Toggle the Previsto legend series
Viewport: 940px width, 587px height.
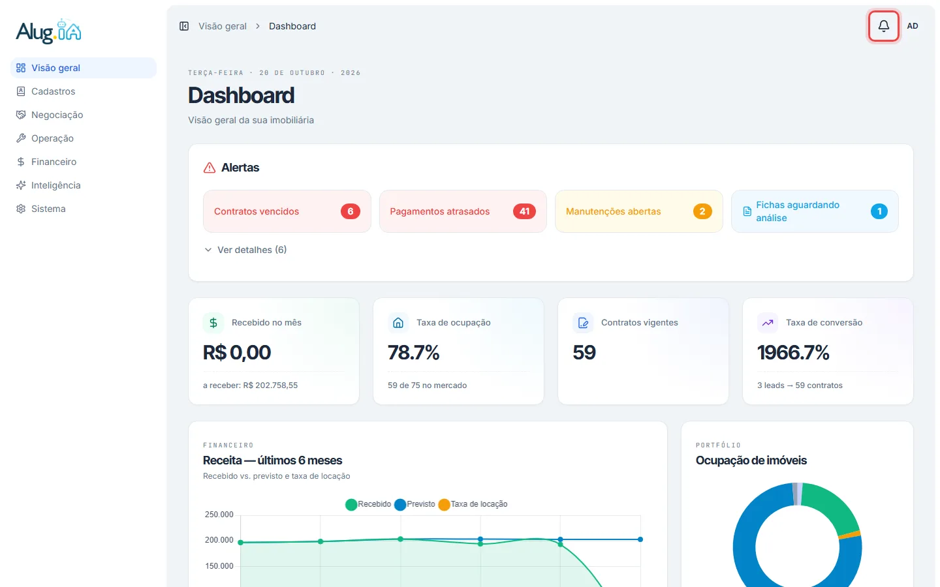click(415, 504)
